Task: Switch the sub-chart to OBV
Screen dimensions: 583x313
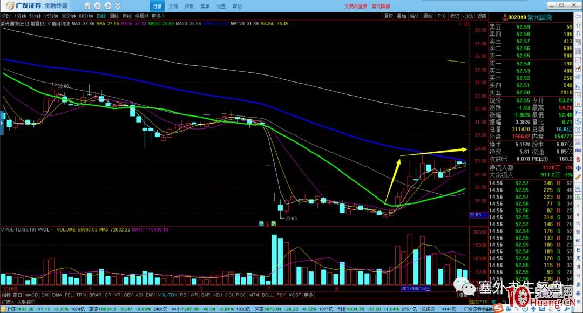Action: tap(128, 295)
